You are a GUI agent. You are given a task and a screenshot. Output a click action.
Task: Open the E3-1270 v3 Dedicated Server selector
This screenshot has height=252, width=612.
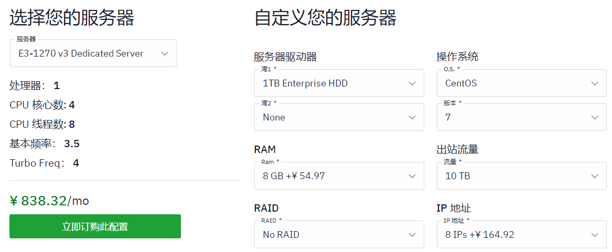[93, 53]
